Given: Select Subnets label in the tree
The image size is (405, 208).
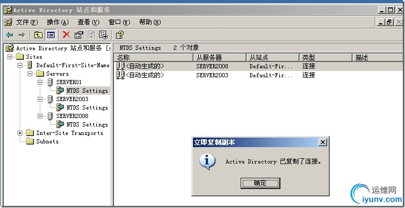Looking at the screenshot, I should pyautogui.click(x=47, y=141).
